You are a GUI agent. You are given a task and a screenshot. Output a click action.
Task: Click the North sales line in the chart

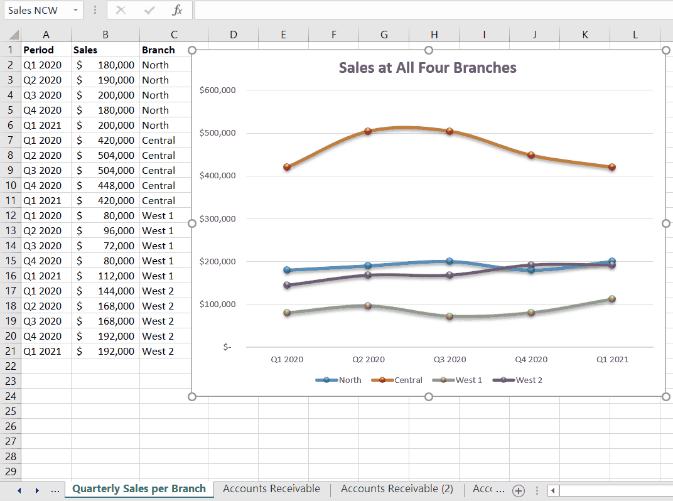point(449,260)
